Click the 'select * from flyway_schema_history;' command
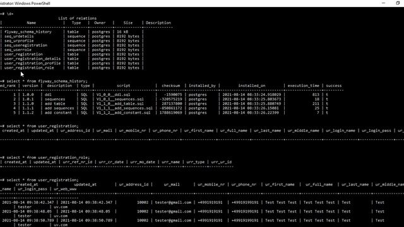 (x=47, y=81)
